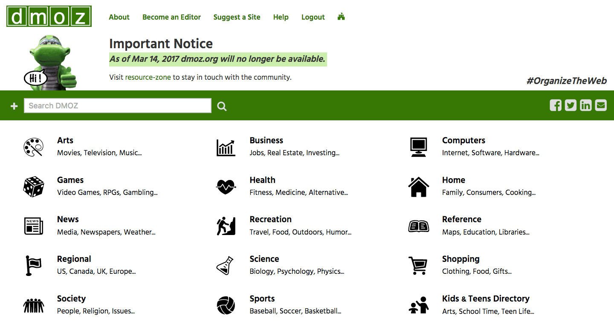Click the Home house icon
Image resolution: width=614 pixels, height=325 pixels.
(x=418, y=187)
